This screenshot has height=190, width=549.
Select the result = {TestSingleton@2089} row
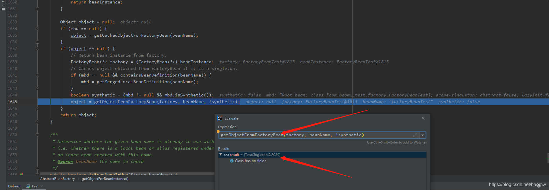click(322, 155)
